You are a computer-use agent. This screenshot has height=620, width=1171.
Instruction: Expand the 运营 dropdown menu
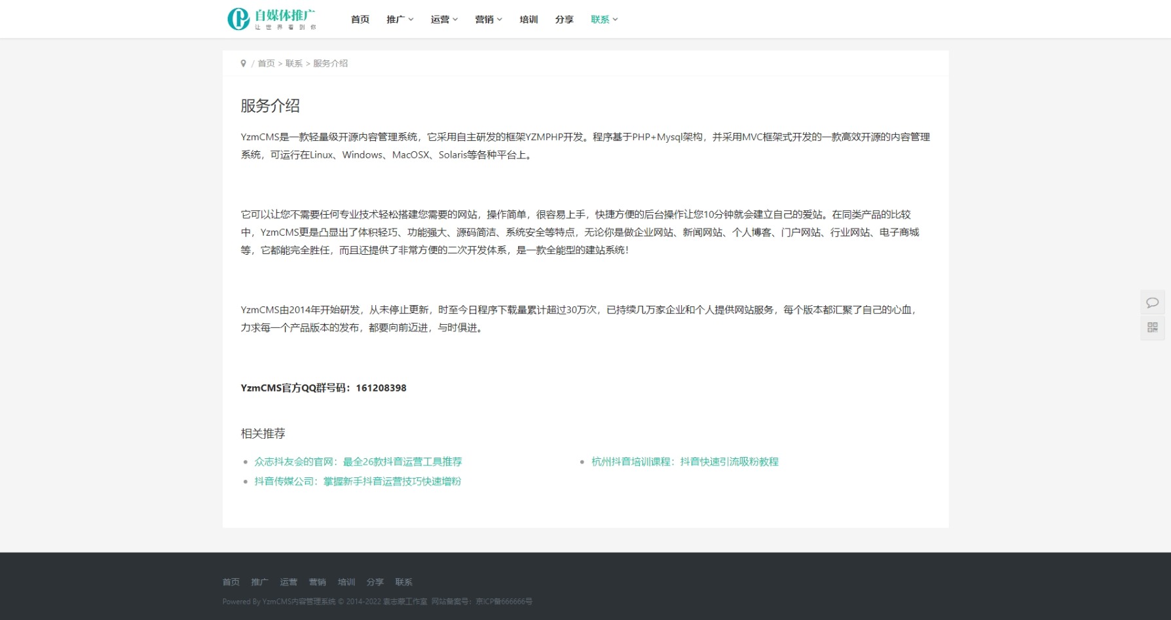point(444,20)
